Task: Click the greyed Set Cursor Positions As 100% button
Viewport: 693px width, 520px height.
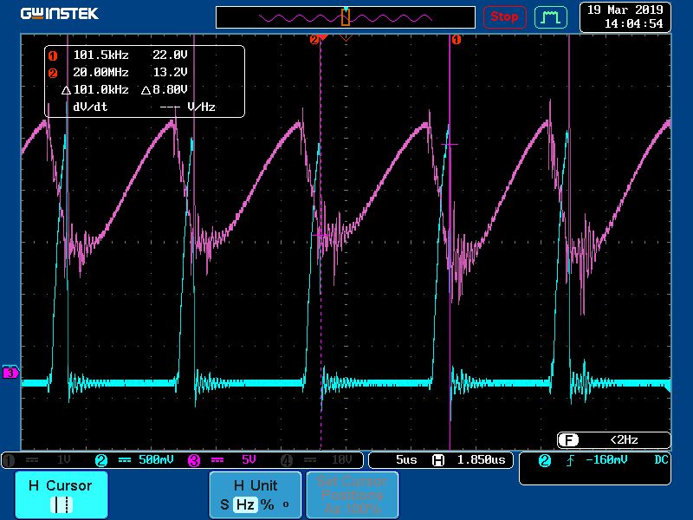Action: click(353, 495)
